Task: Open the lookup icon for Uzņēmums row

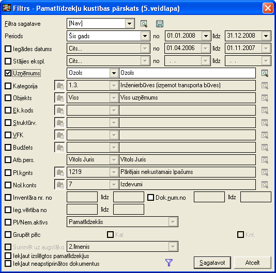Action: (265, 73)
